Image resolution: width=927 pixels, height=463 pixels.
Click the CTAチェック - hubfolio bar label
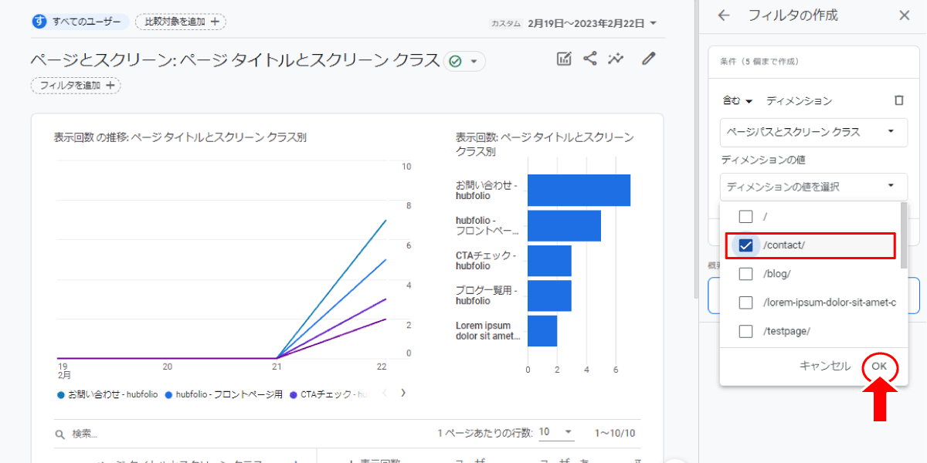coord(486,261)
